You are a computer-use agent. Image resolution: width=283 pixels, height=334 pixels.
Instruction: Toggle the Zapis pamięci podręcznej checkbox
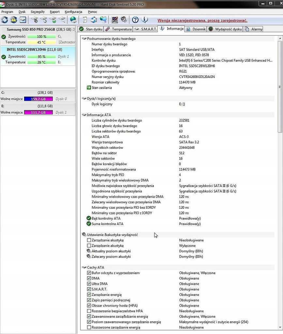[x=89, y=300]
